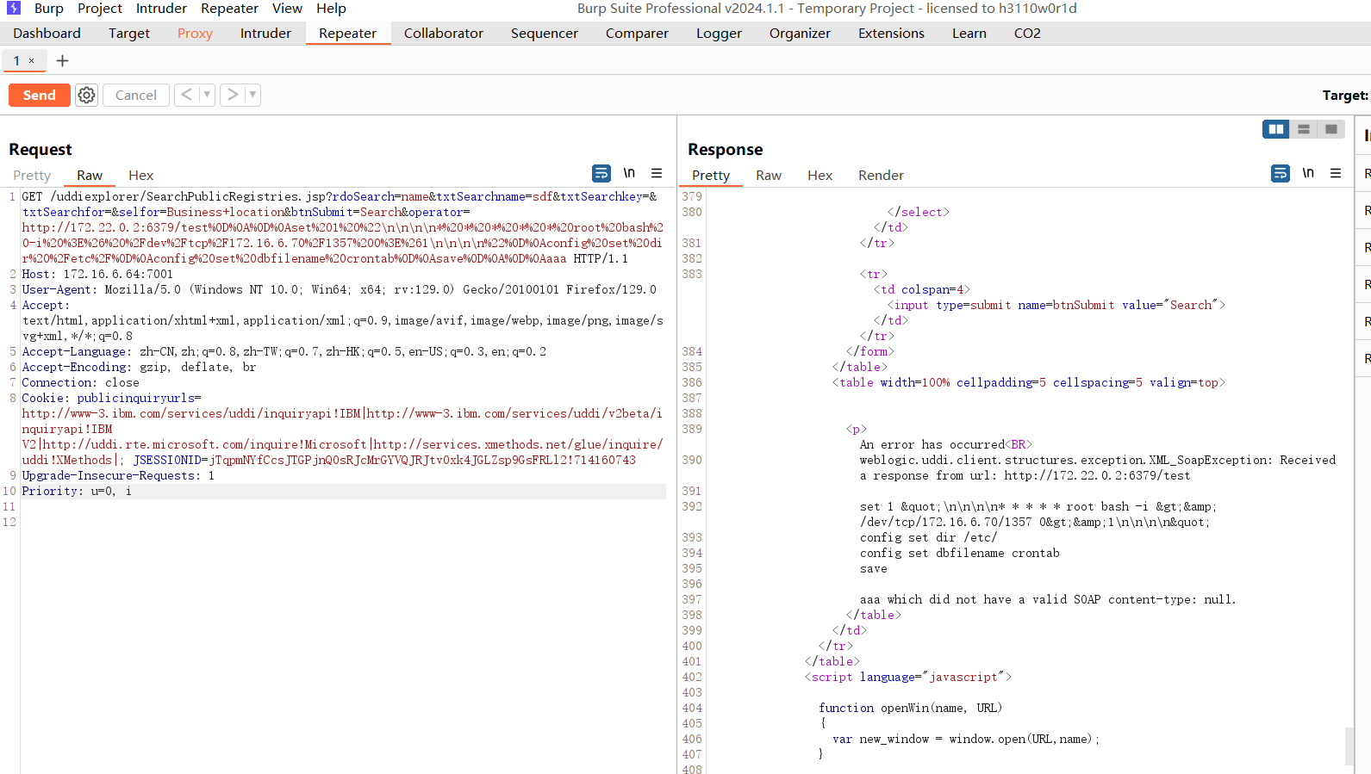This screenshot has width=1371, height=774.
Task: Switch to the Extensions tab
Action: coord(891,34)
